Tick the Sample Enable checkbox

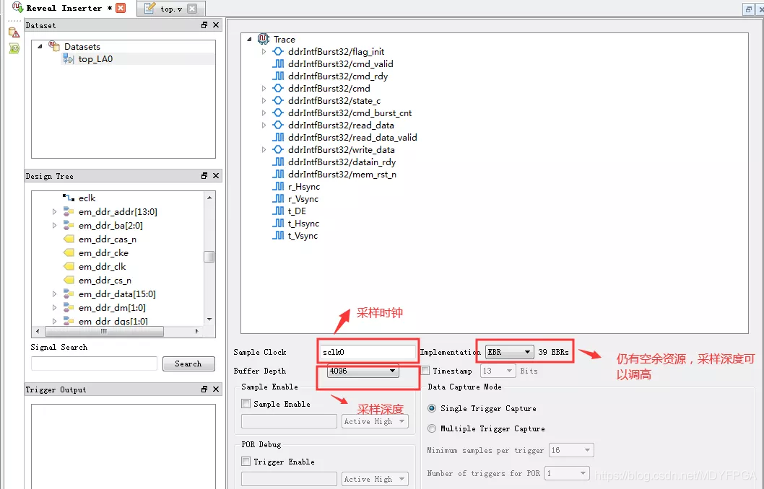(x=246, y=404)
